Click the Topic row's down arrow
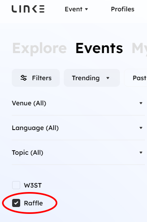This screenshot has height=222, width=147. pyautogui.click(x=141, y=152)
